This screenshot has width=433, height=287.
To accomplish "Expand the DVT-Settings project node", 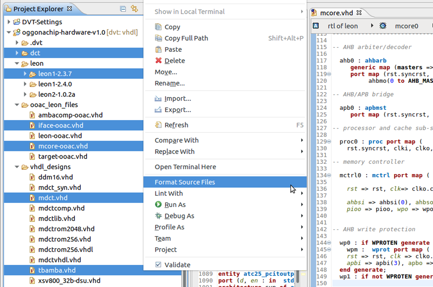I will pyautogui.click(x=8, y=22).
